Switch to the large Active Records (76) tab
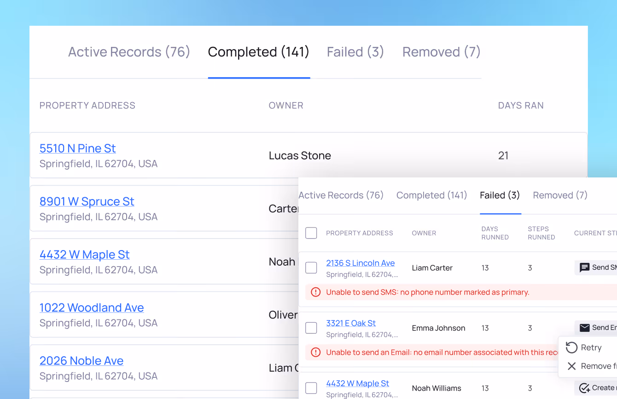Viewport: 617px width, 399px height. point(129,52)
